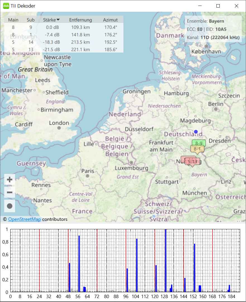Zoom in on map with plus button
Viewport: 246px width, 302px height.
click(x=10, y=180)
